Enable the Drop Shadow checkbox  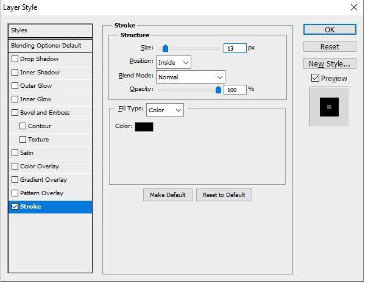coord(15,59)
